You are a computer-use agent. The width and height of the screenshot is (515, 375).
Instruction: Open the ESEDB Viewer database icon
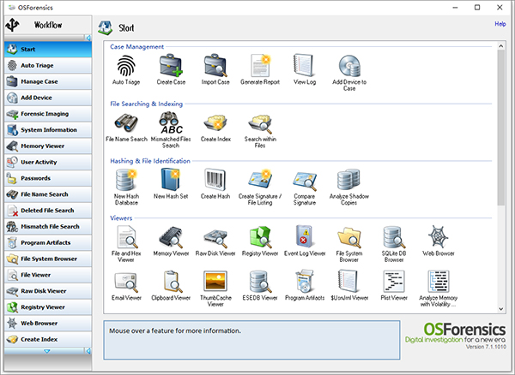click(260, 282)
